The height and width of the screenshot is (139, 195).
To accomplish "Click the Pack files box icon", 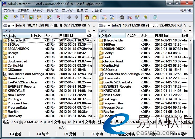I will click(87, 17).
